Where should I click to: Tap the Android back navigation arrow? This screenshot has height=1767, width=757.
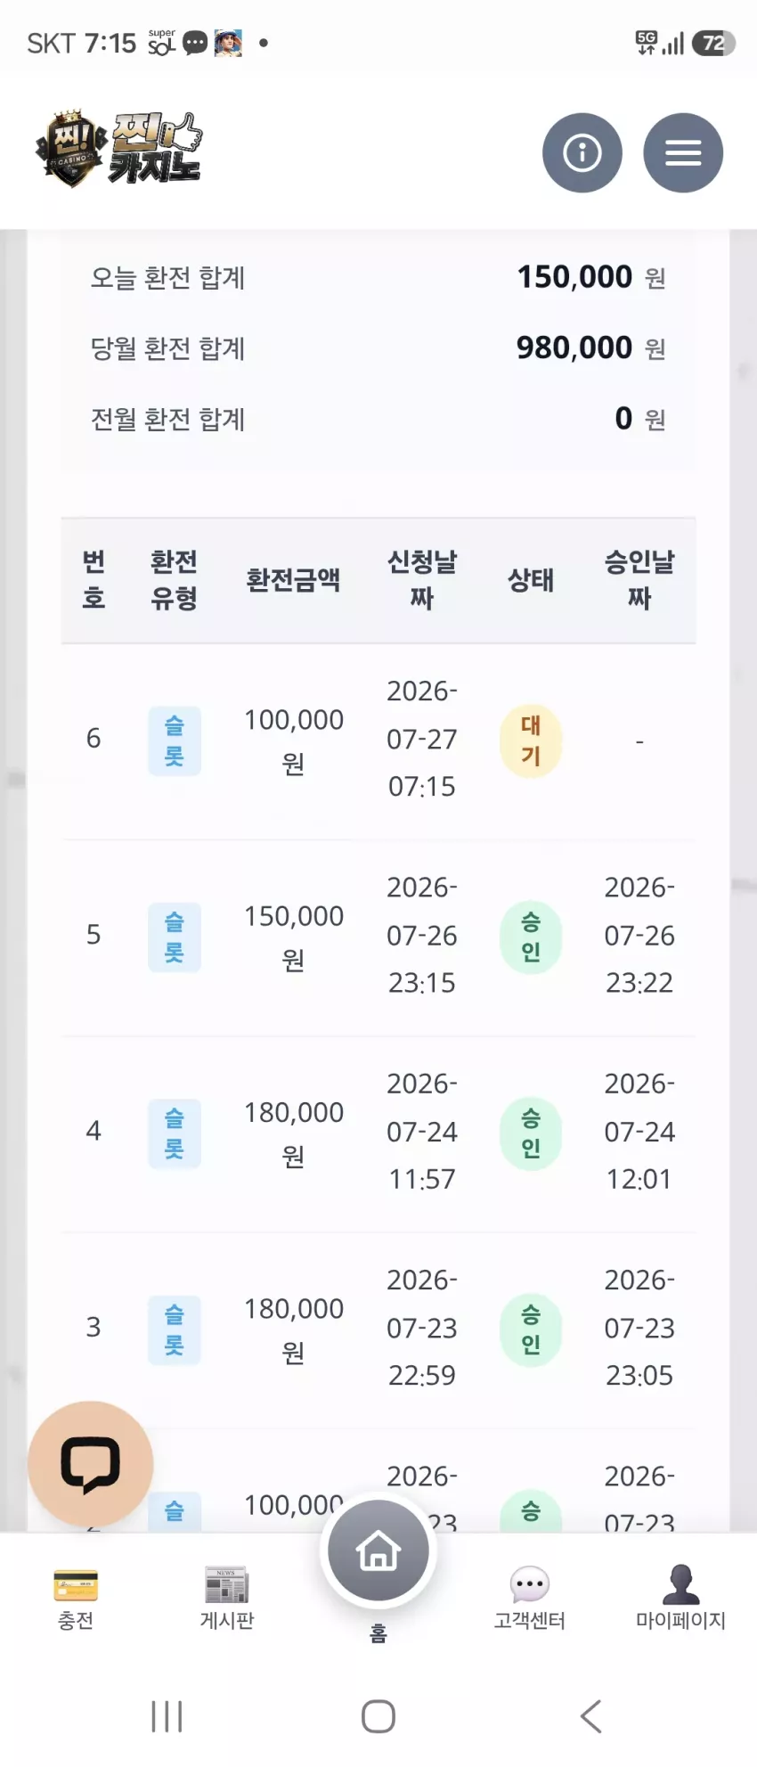coord(590,1716)
